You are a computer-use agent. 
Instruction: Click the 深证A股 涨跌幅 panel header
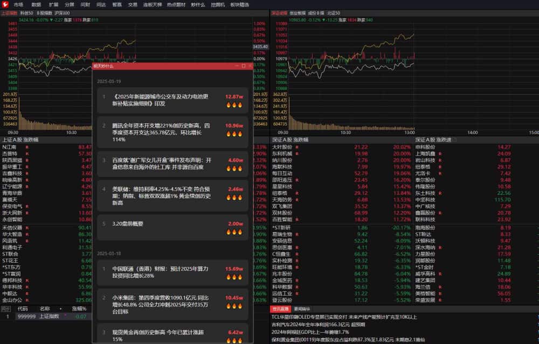point(290,140)
